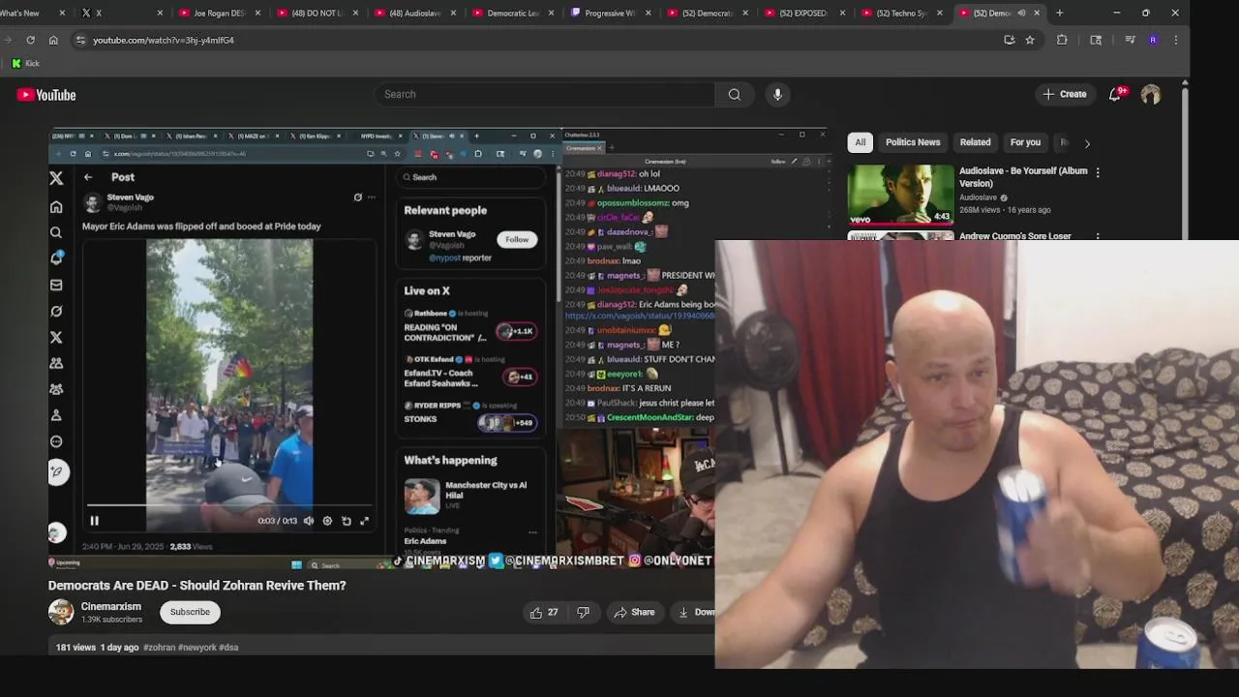Close the (52) Techno Sy browser tab
This screenshot has height=697, width=1239.
939,13
